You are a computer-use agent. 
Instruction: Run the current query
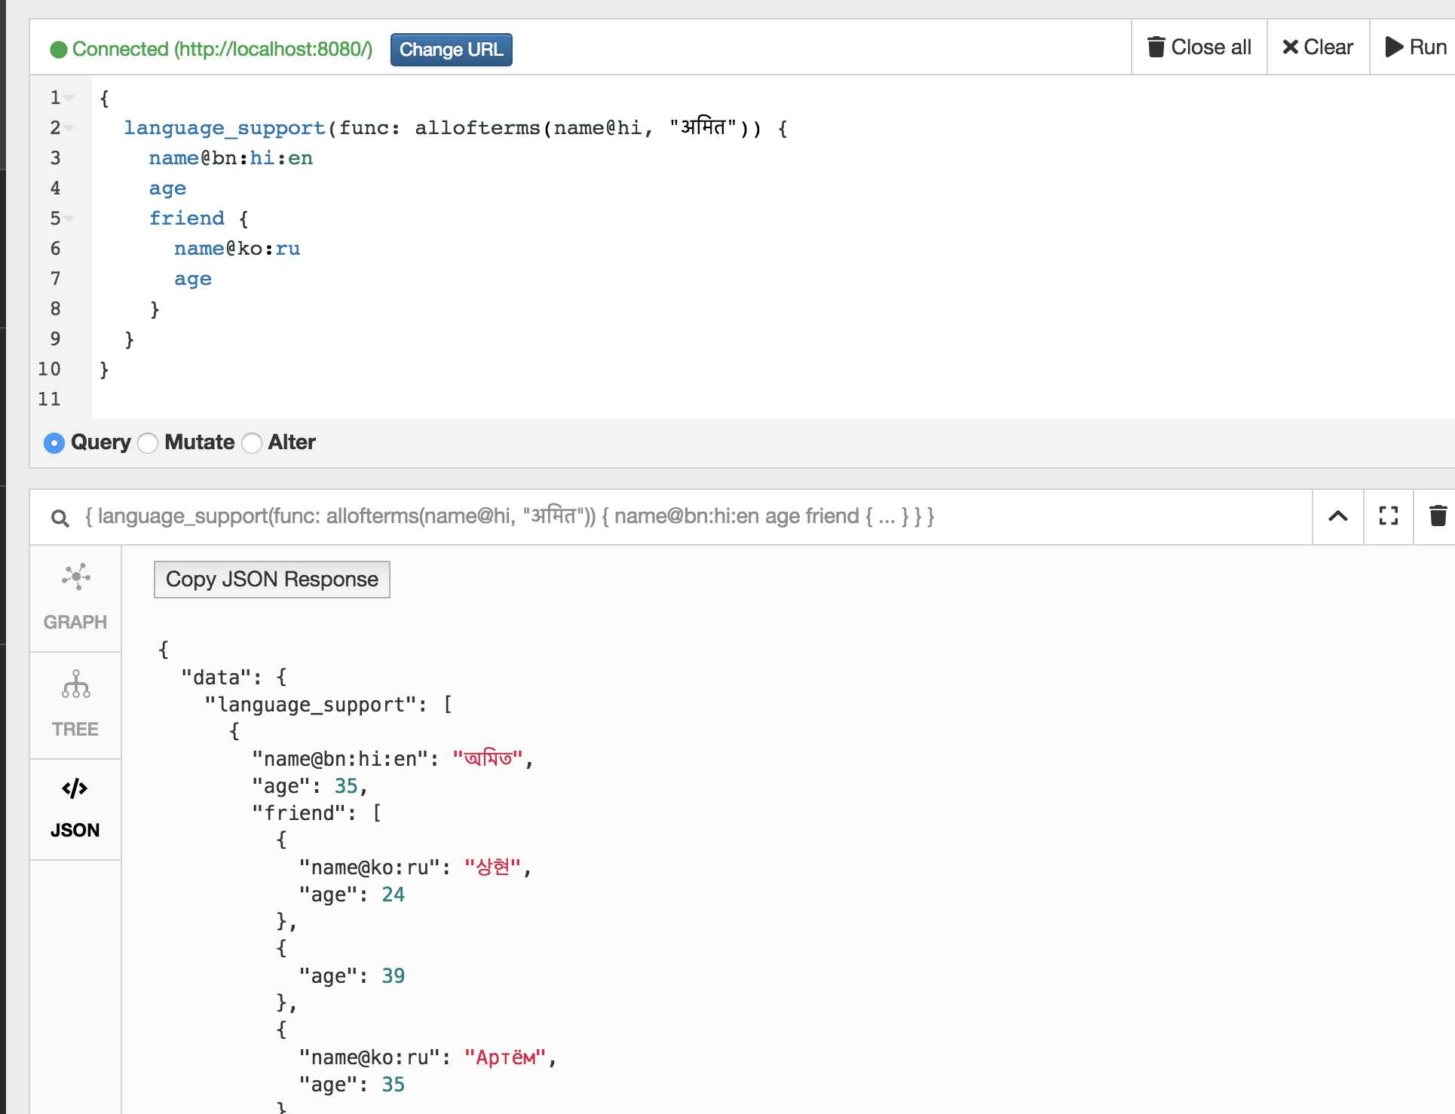pos(1415,47)
